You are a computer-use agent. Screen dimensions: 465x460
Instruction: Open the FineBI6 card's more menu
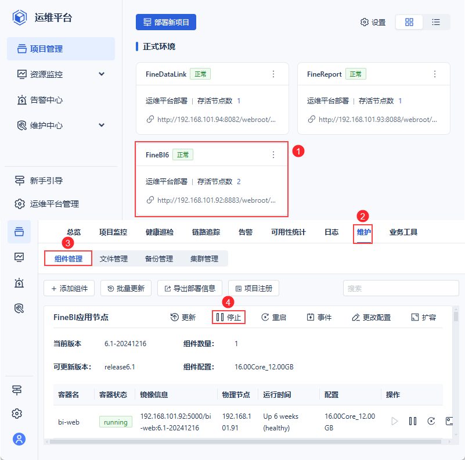273,154
